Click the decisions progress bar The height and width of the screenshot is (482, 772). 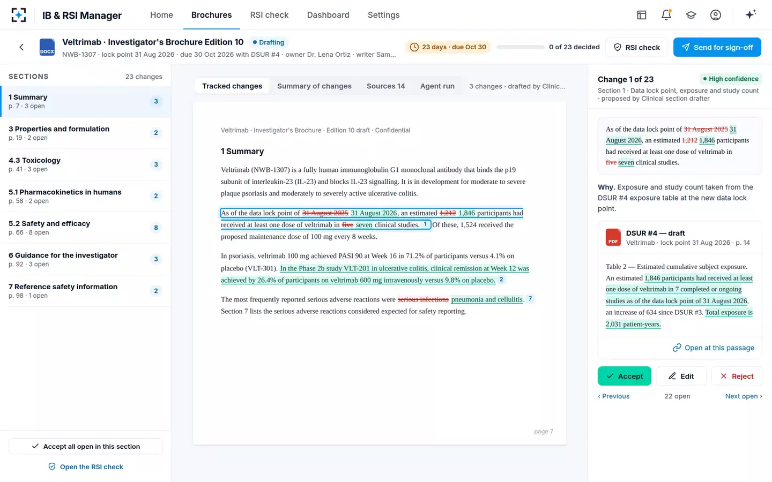pyautogui.click(x=521, y=47)
